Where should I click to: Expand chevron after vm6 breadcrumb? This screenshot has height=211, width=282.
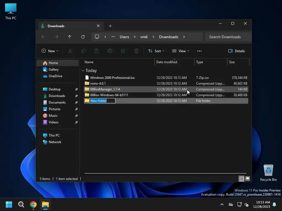pyautogui.click(x=153, y=37)
